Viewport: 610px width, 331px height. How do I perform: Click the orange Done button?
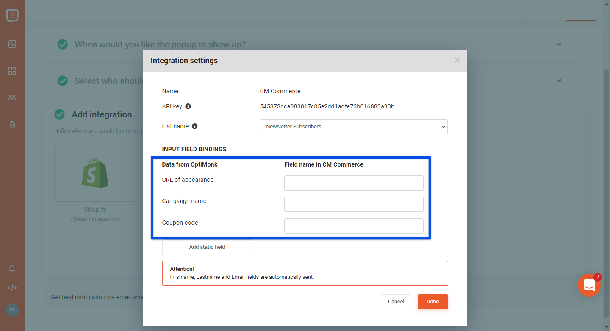tap(433, 302)
